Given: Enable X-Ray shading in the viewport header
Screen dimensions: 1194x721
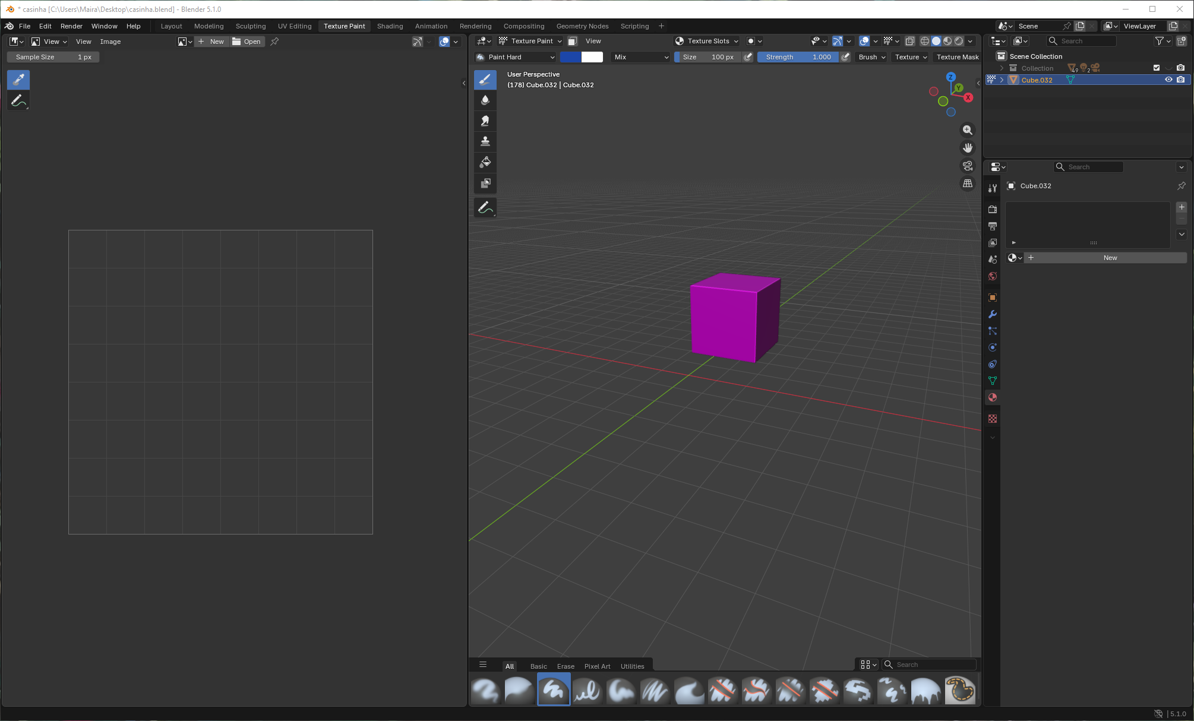Looking at the screenshot, I should click(x=909, y=40).
